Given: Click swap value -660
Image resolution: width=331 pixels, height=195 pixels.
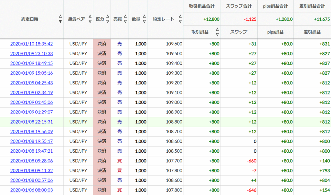Looking at the screenshot, I should click(x=251, y=161).
